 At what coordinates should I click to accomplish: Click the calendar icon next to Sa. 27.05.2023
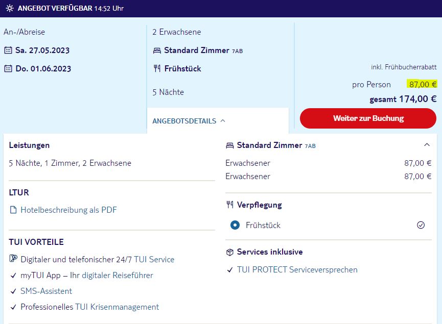(8, 51)
